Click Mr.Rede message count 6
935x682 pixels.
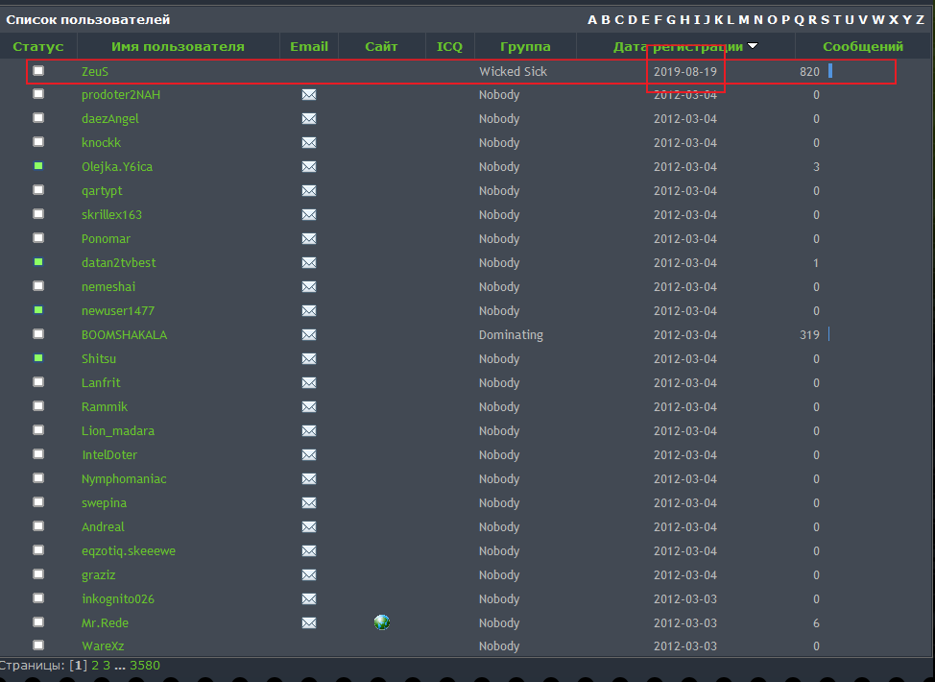click(x=816, y=623)
